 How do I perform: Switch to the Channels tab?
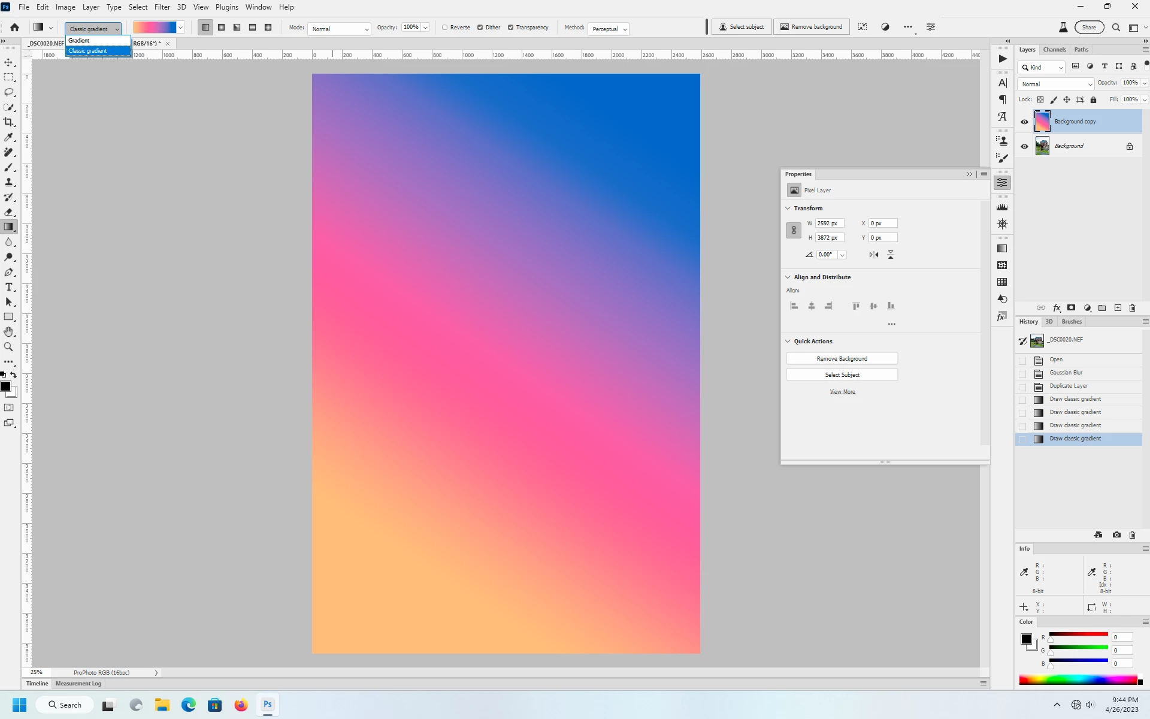tap(1054, 50)
